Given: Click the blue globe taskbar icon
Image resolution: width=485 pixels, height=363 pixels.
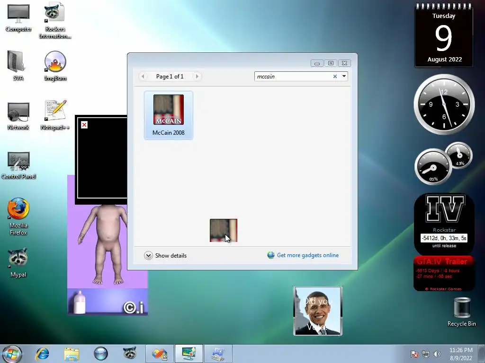Looking at the screenshot, I should tap(101, 354).
